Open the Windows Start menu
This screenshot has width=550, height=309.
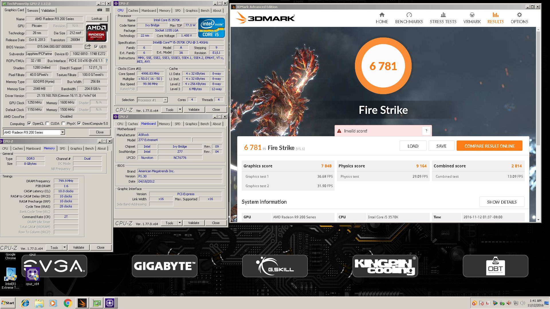[x=8, y=303]
